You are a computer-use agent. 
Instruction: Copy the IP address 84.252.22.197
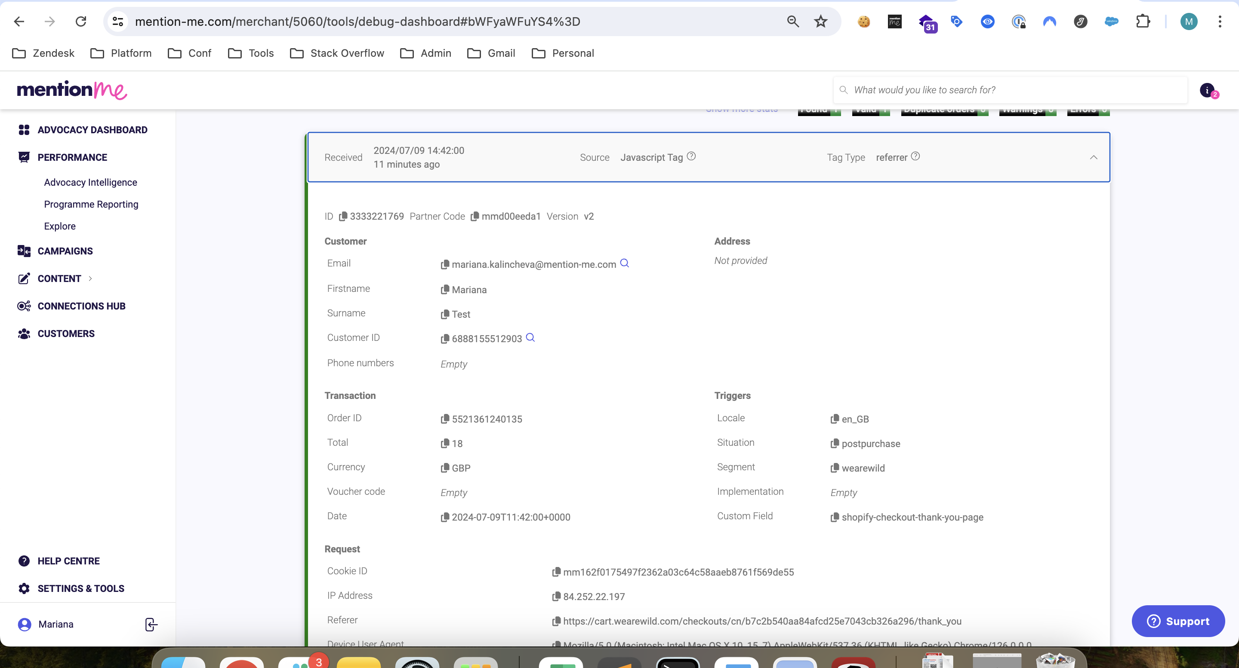click(556, 596)
